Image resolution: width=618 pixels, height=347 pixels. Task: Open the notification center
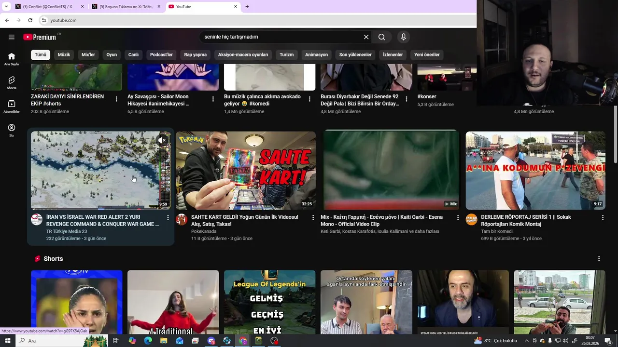[x=608, y=341]
